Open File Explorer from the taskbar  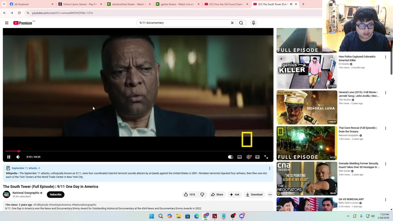tap(178, 216)
